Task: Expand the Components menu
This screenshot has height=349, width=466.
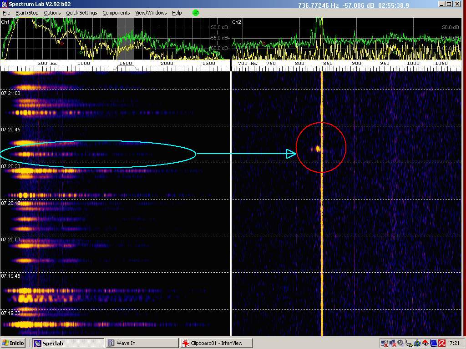Action: click(116, 13)
